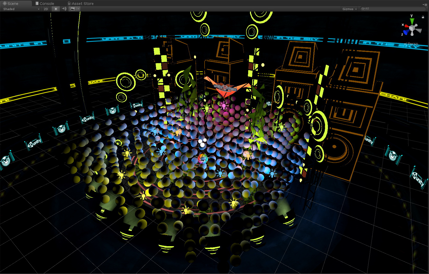Toggle 2D view mode
The width and height of the screenshot is (429, 274).
click(46, 9)
